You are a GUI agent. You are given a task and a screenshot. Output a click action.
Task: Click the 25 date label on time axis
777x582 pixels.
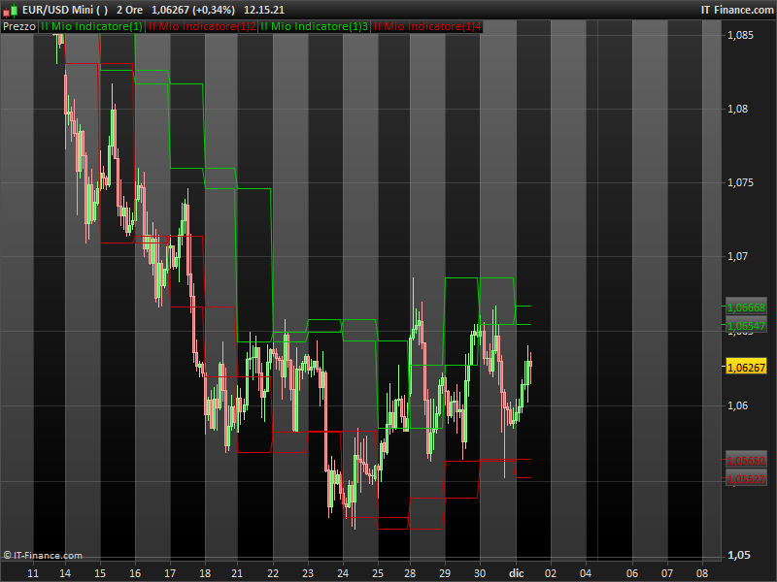[x=378, y=573]
